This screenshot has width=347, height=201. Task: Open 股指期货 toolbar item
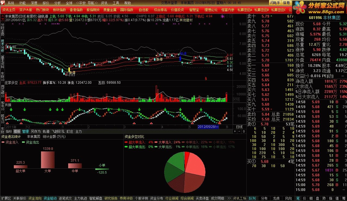coord(93,10)
